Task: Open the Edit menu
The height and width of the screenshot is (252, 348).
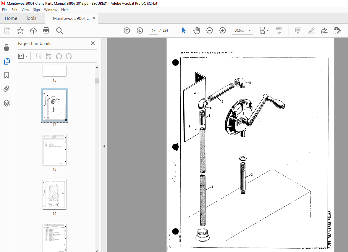Action: point(14,10)
